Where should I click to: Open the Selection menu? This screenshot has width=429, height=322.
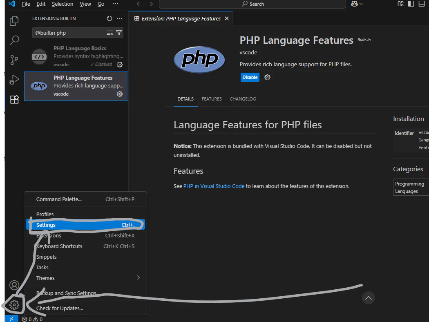tap(63, 4)
